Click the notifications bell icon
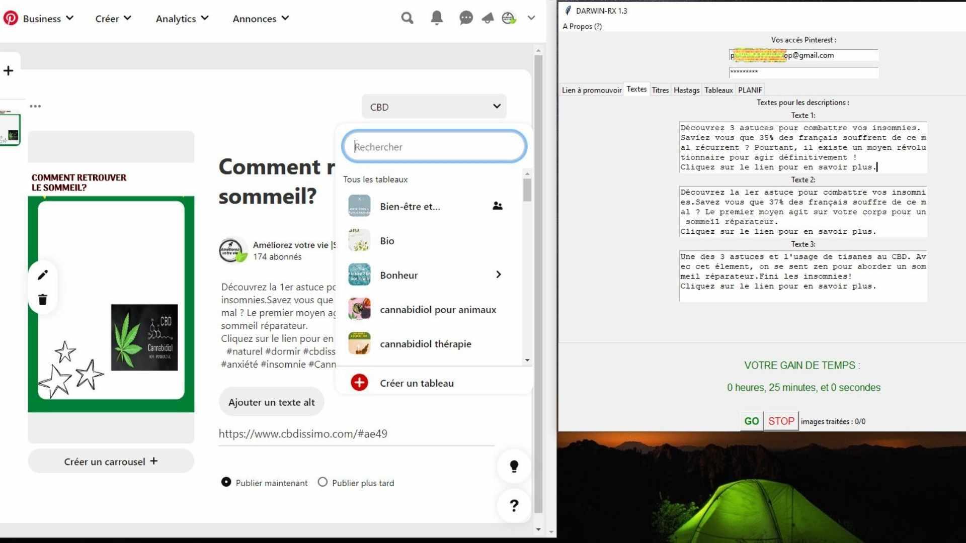The height and width of the screenshot is (543, 966). coord(436,18)
